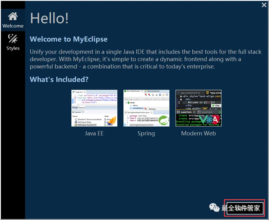Viewport: 269px width, 220px height.
Task: Click the Welcome to MyEclipse heading
Action: [x=69, y=39]
